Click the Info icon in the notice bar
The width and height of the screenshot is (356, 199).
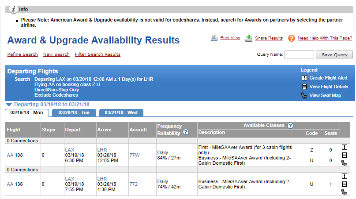13,9
